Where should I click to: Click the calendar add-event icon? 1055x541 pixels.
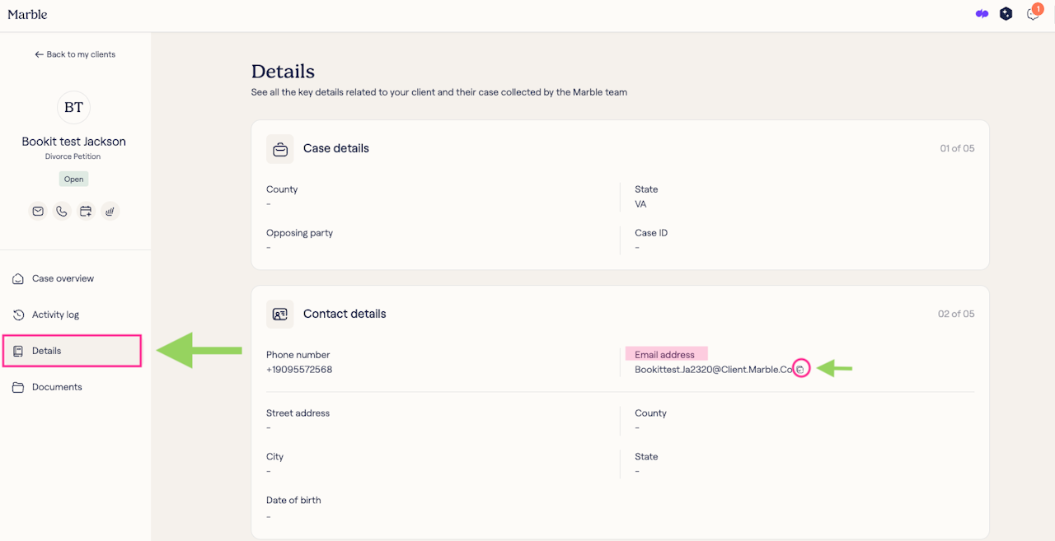click(86, 212)
